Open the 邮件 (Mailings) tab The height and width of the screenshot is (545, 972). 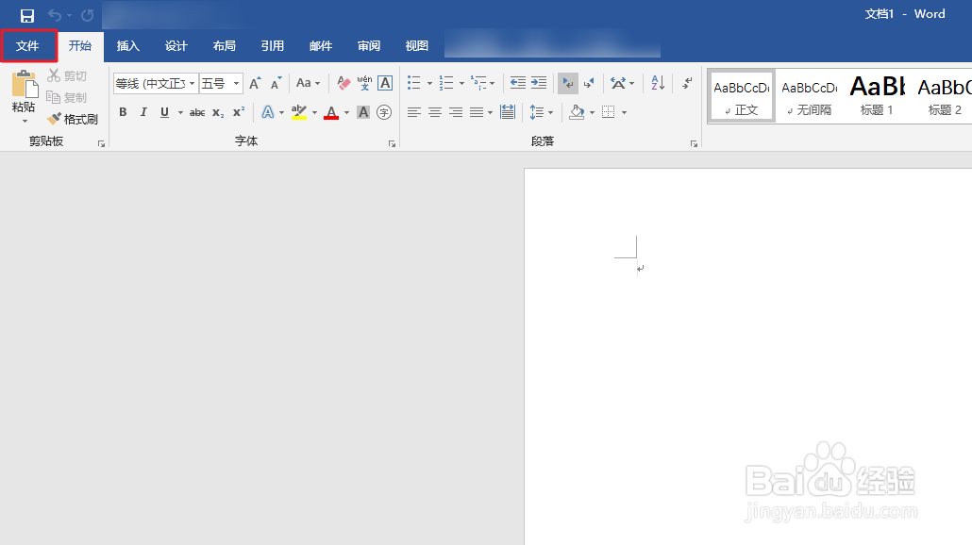321,46
